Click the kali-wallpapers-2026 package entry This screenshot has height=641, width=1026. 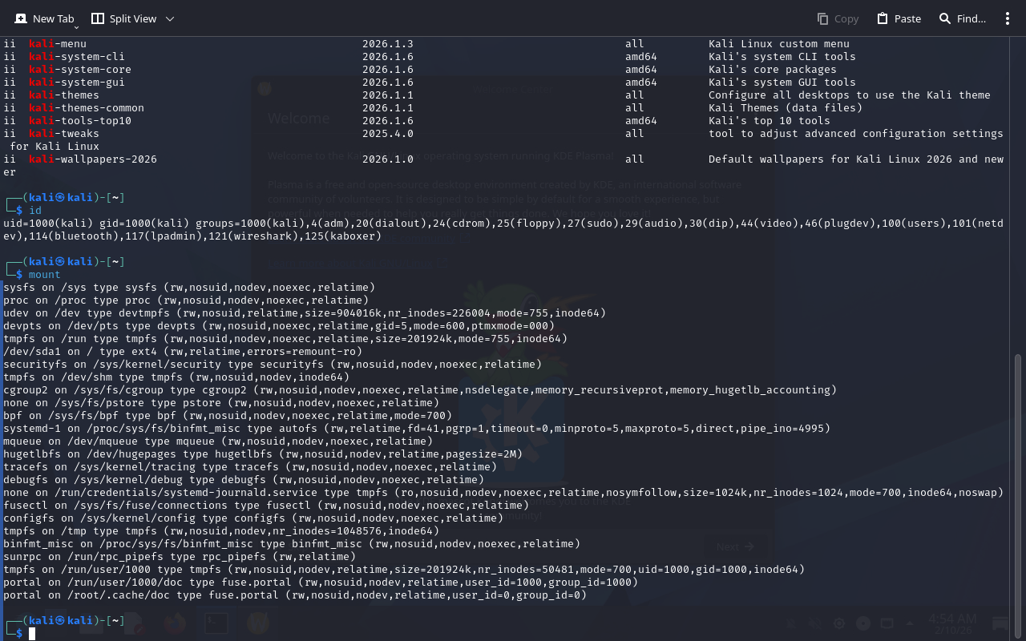(93, 159)
